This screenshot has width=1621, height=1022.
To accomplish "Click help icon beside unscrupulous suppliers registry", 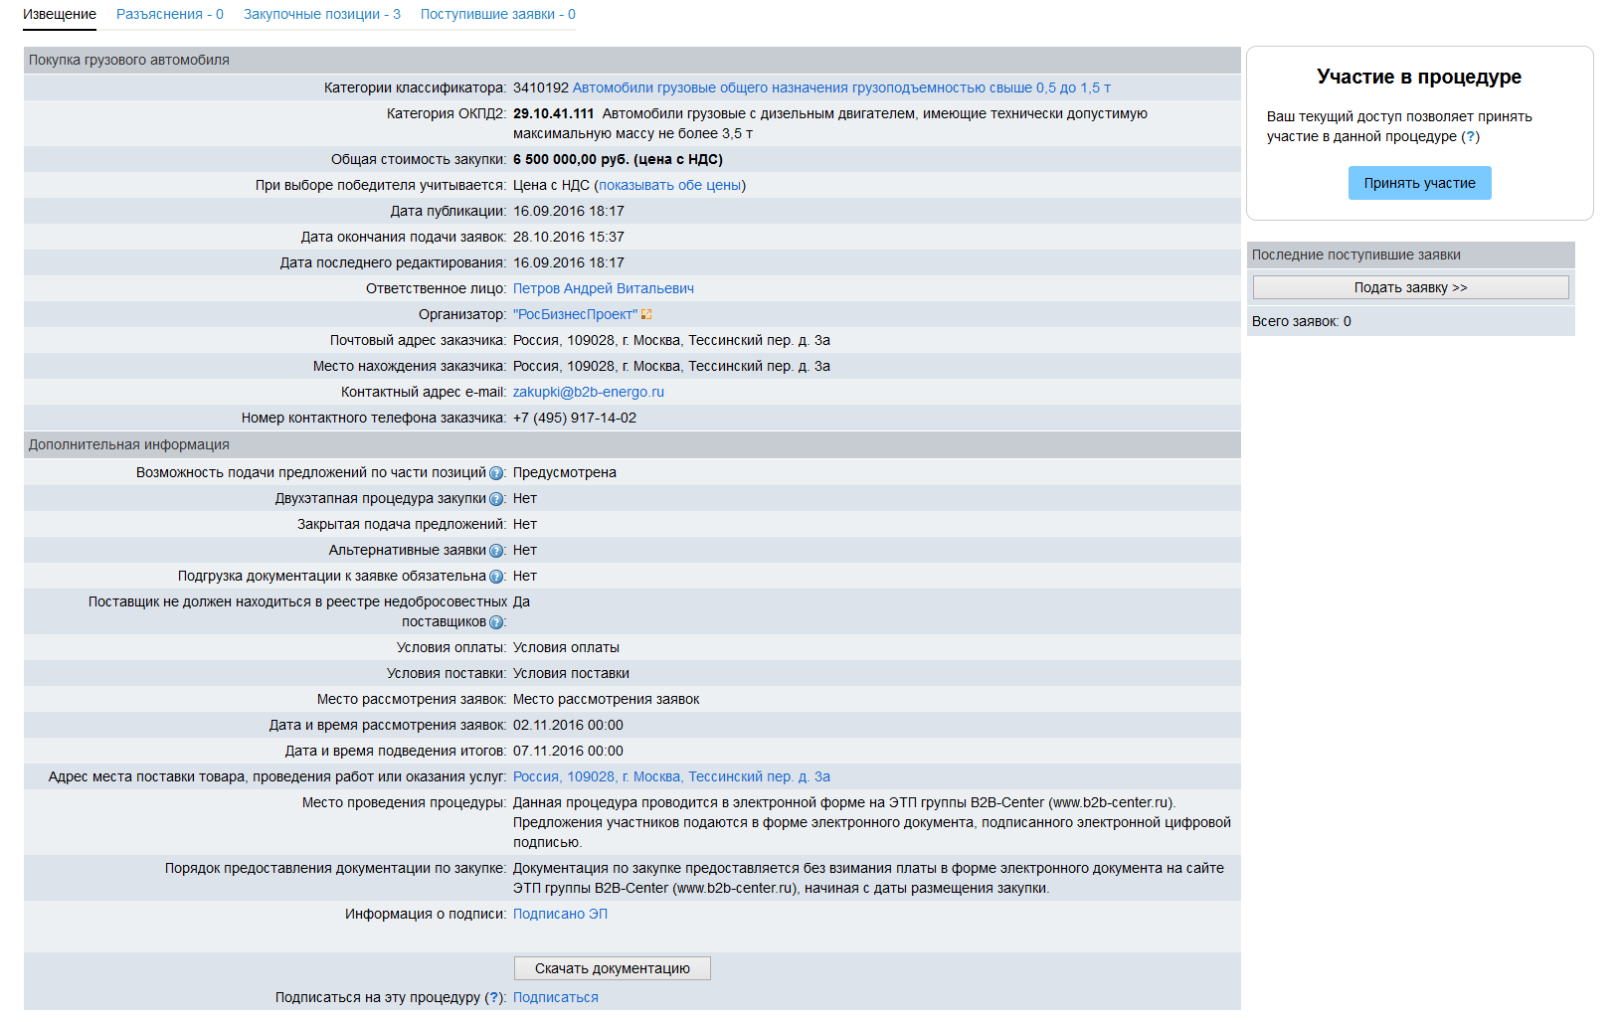I will coord(496,622).
